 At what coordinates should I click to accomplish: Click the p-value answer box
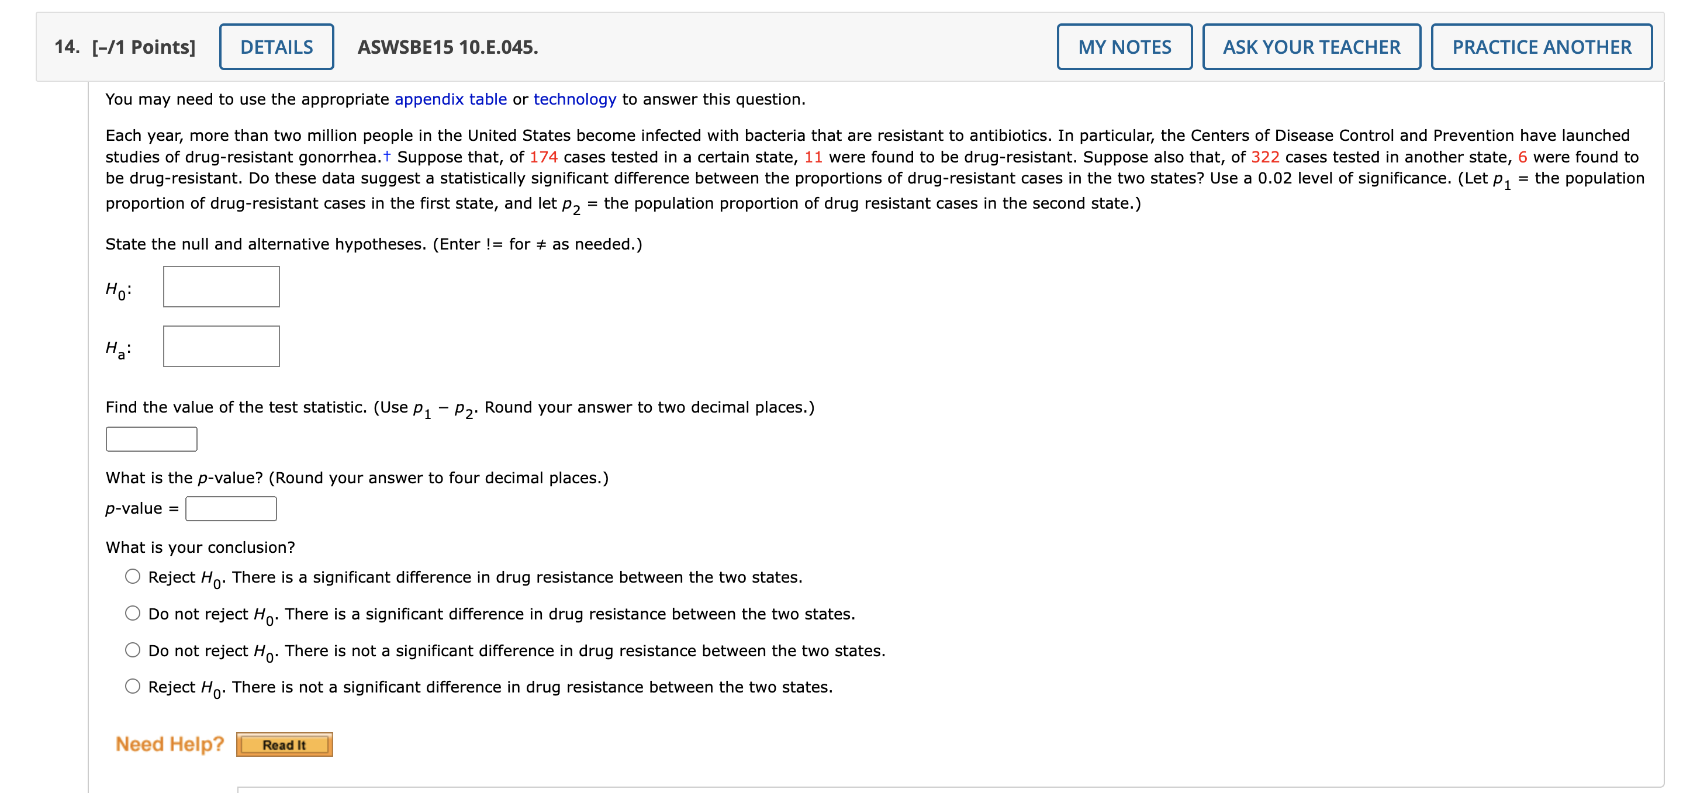point(231,508)
